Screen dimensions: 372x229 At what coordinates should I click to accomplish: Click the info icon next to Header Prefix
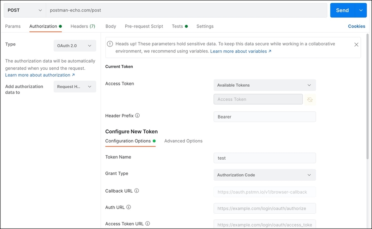(138, 116)
